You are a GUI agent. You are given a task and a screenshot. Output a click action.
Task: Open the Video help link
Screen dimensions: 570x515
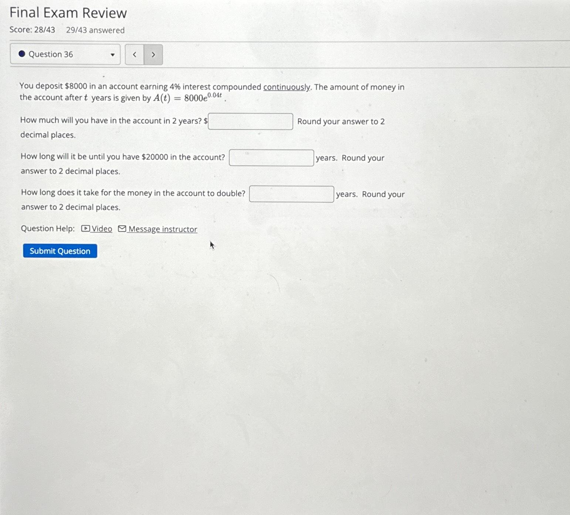coord(102,229)
